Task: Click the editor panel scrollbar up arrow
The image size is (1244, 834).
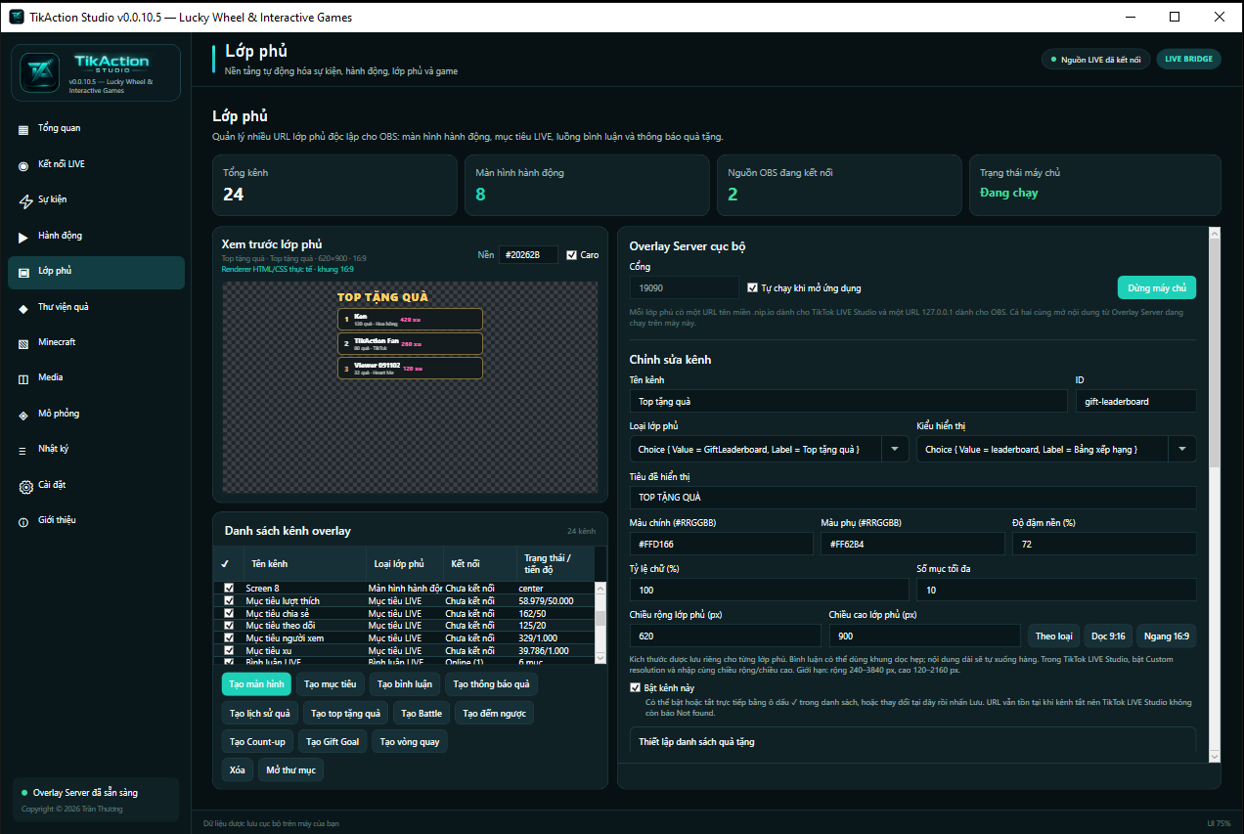Action: click(x=1215, y=234)
